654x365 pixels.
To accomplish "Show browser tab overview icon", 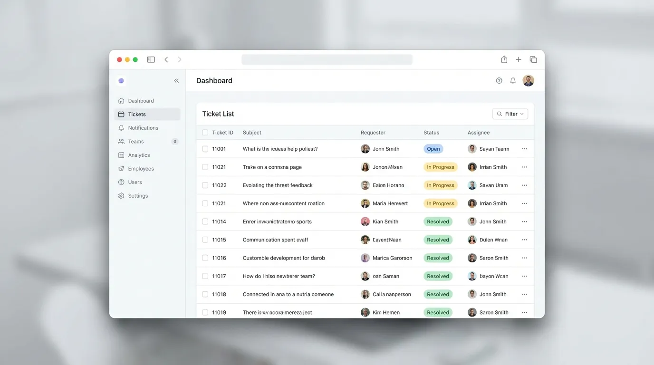I will click(533, 59).
